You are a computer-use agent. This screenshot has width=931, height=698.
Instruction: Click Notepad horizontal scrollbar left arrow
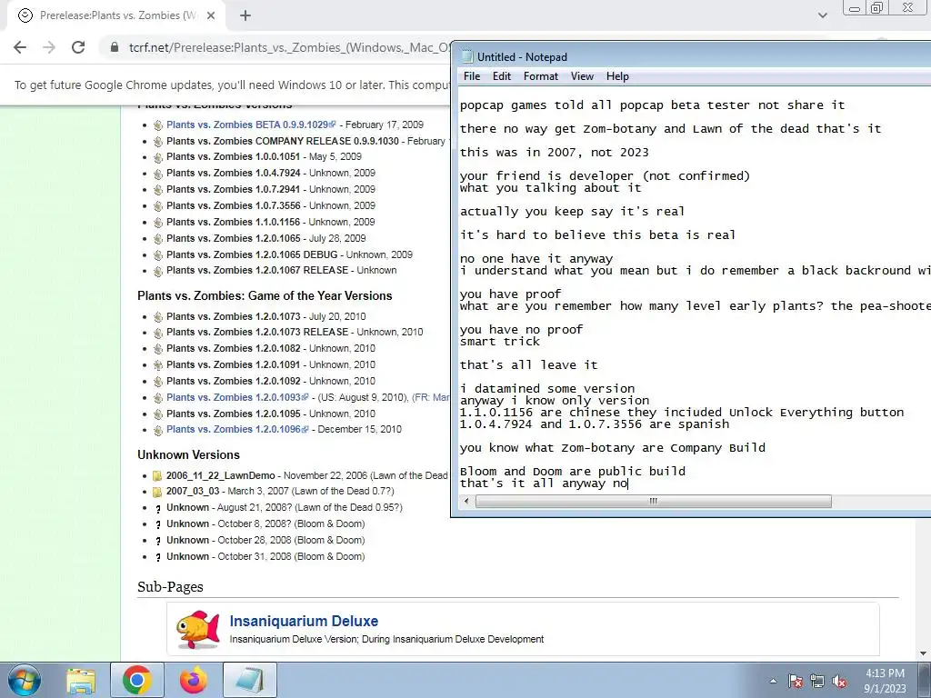(x=466, y=502)
